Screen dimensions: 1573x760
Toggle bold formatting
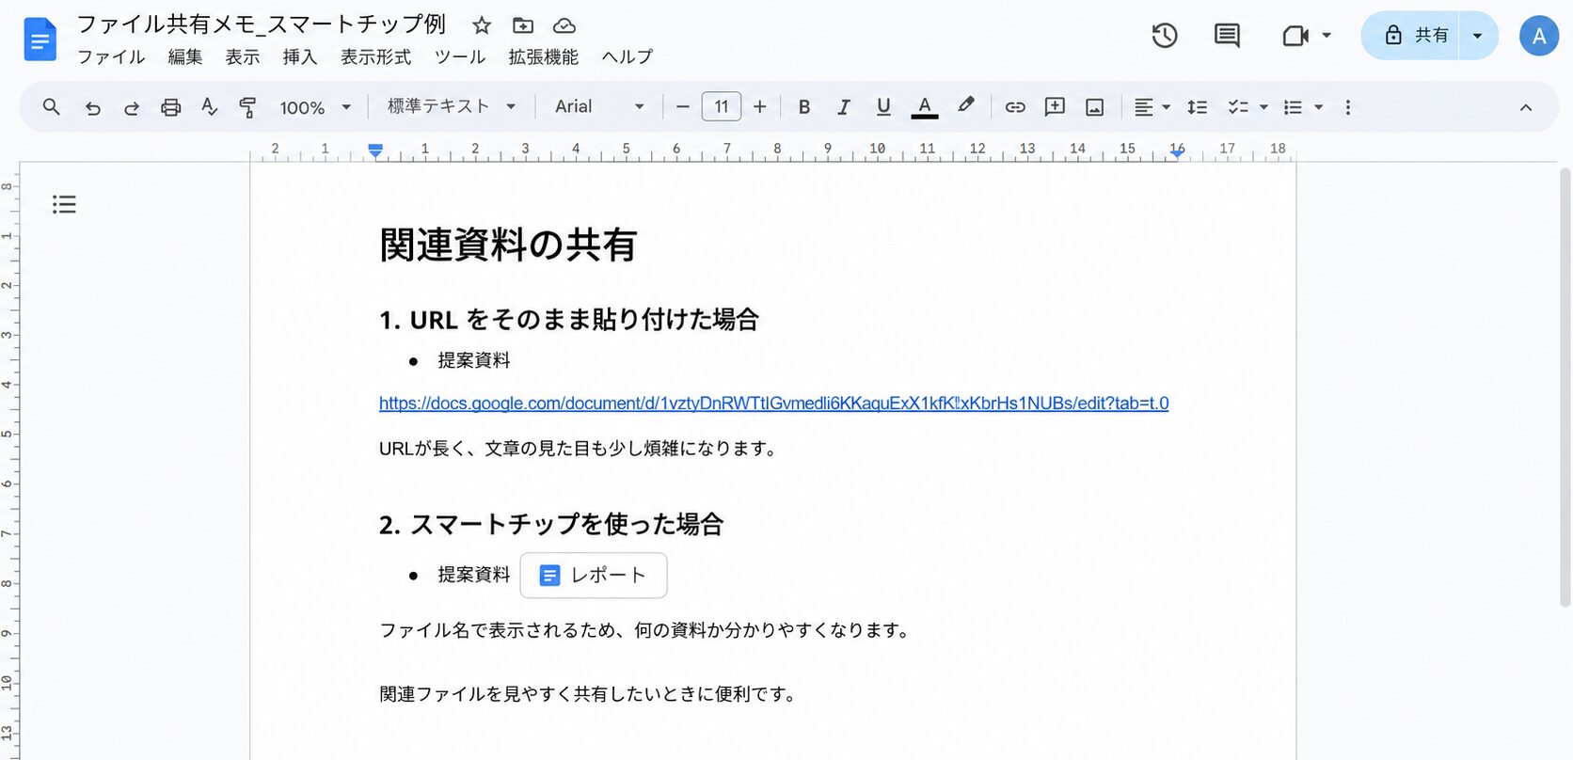tap(803, 107)
